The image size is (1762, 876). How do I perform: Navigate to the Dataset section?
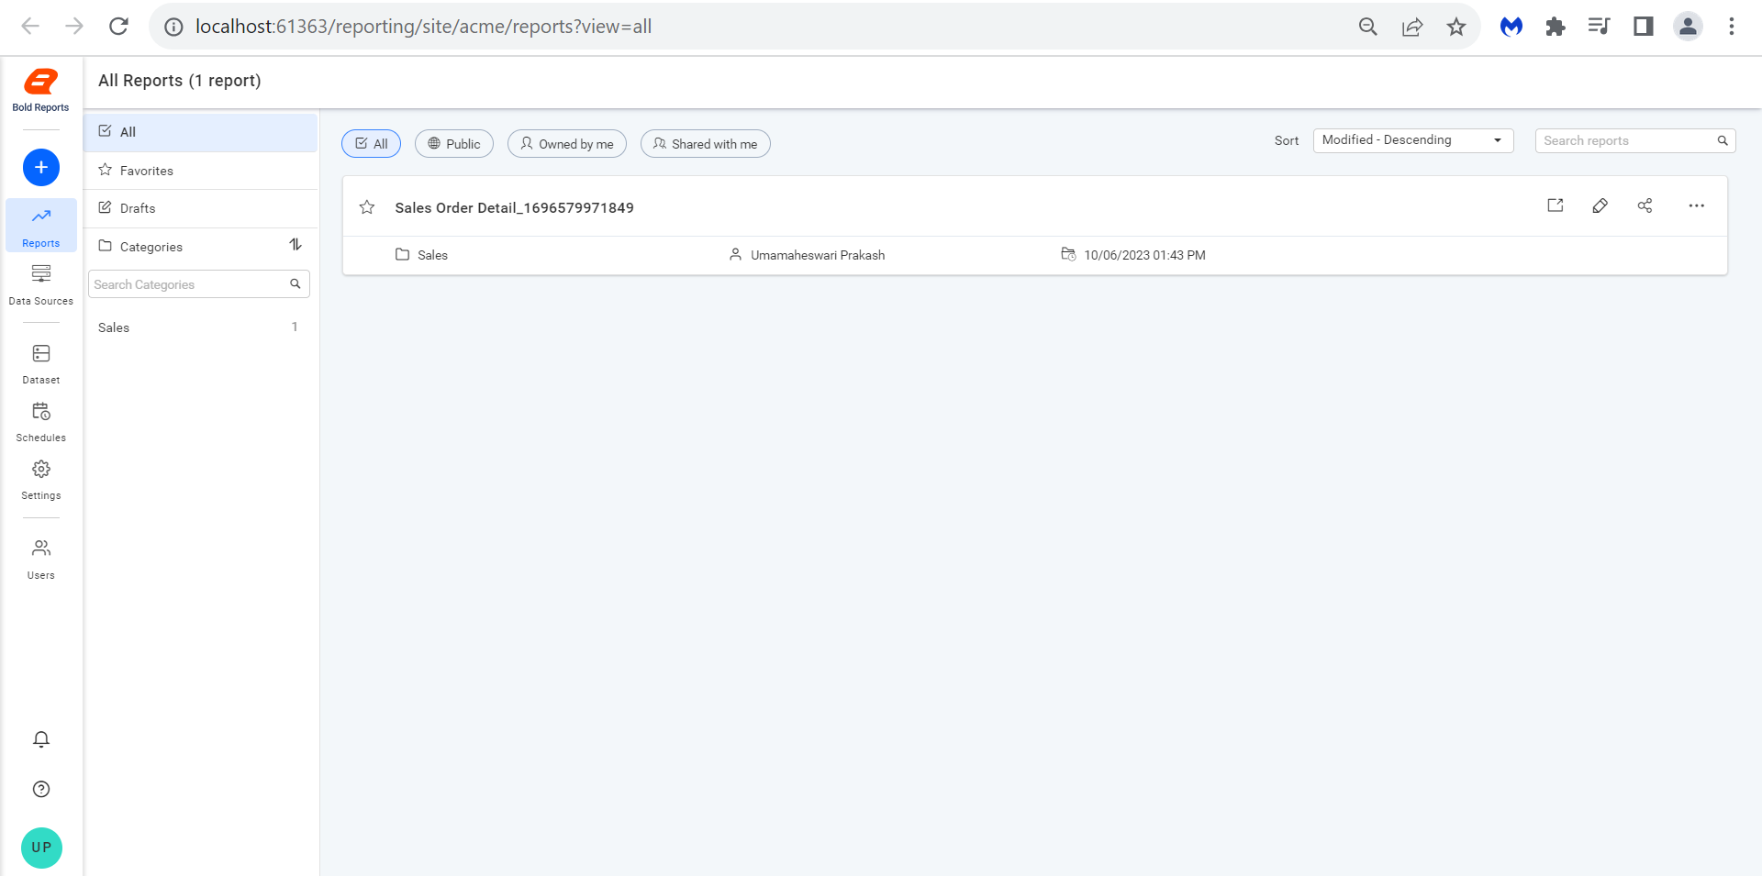tap(40, 361)
